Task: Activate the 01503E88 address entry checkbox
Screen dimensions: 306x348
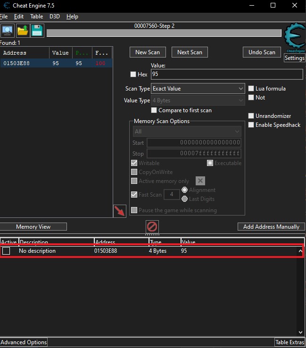Action: 6,251
